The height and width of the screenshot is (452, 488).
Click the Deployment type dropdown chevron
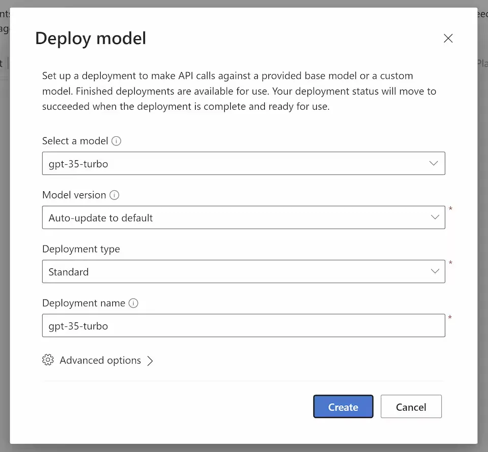point(435,272)
